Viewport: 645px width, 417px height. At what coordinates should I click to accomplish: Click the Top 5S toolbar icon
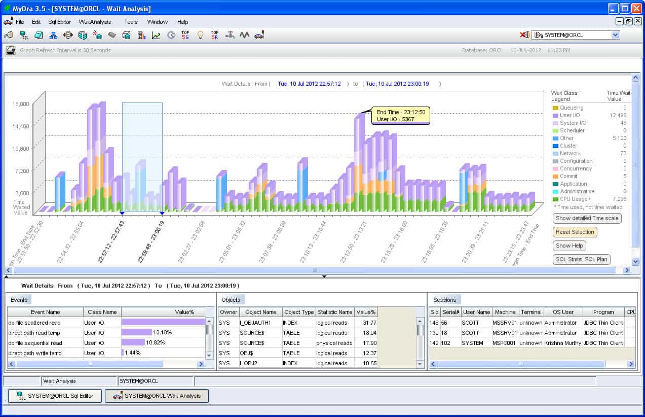(x=185, y=35)
